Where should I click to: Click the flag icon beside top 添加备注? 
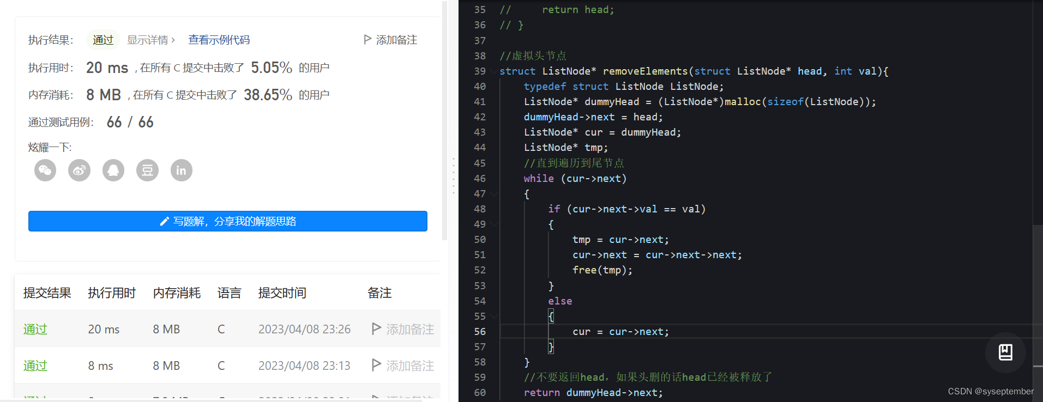coord(367,39)
